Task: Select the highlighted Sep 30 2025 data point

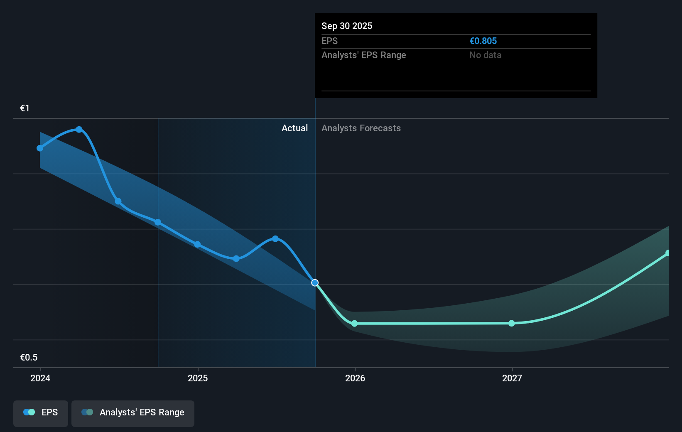Action: (x=315, y=283)
